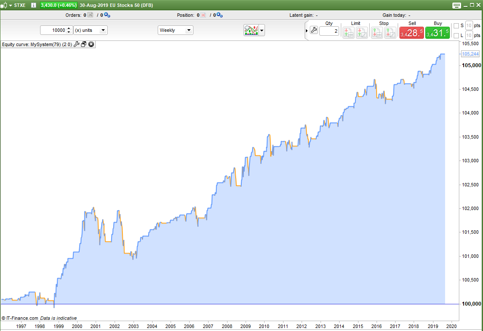Click the Stop order icon with grid symbol
Screen dimensions: 483x331
[377, 32]
